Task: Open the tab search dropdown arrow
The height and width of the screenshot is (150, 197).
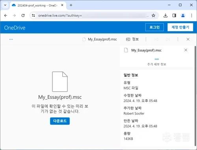Action: pos(5,5)
